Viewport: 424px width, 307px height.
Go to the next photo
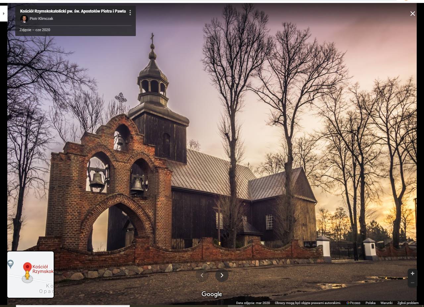coord(222,275)
